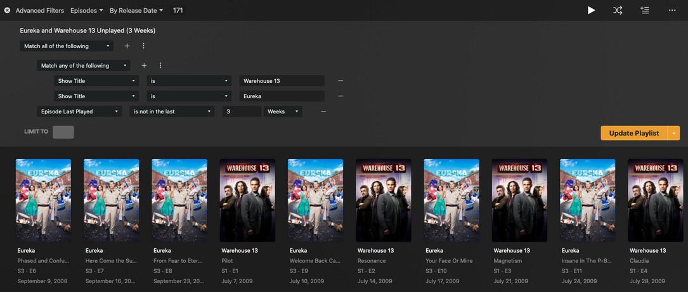Click the playlist title 'Eureka and Warehouse 13 Unplayed'

88,30
